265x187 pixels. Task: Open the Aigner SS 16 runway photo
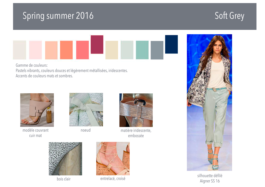tap(209, 103)
